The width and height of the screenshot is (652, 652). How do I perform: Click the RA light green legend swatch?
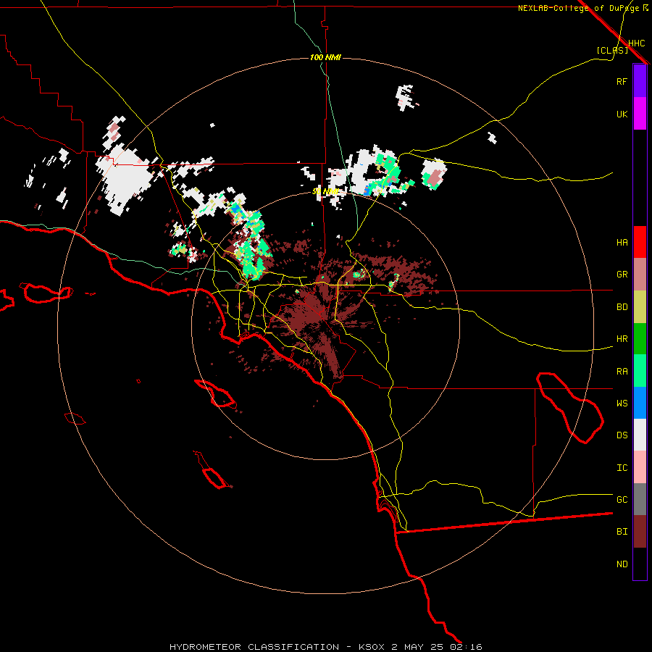(640, 371)
